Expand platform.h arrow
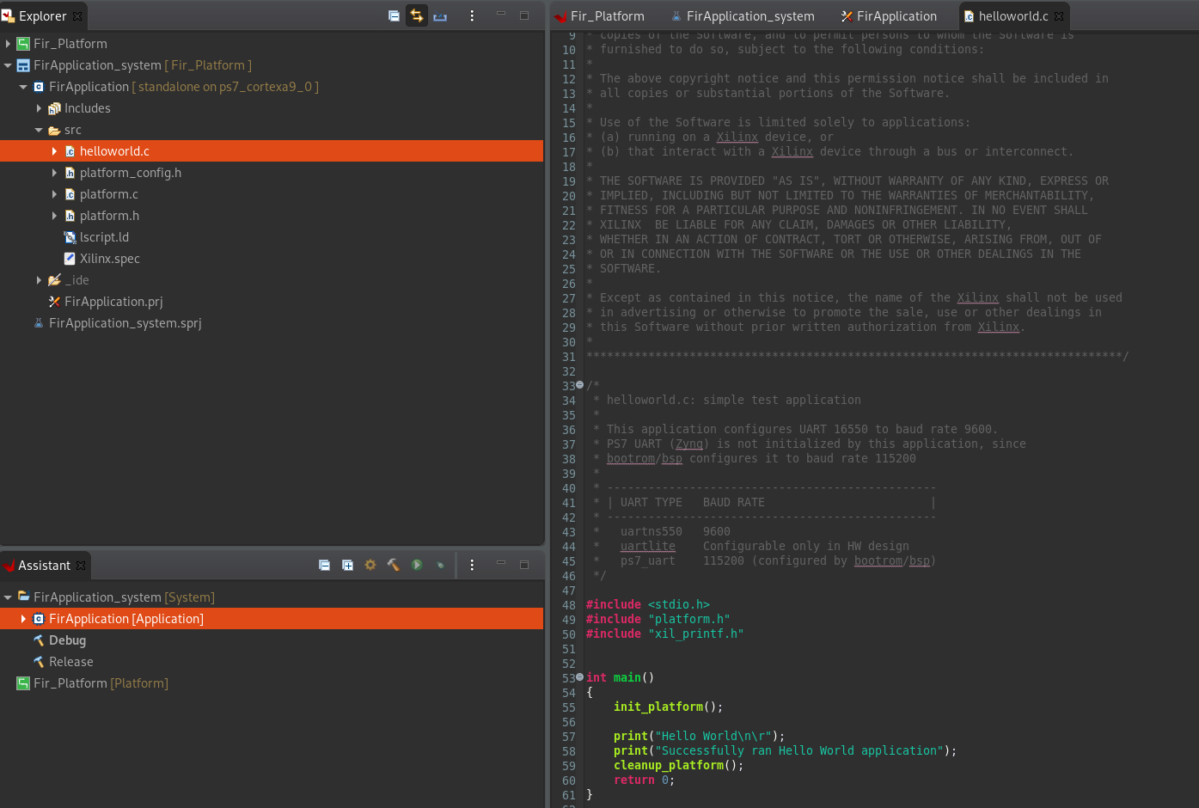The image size is (1199, 808). click(54, 216)
